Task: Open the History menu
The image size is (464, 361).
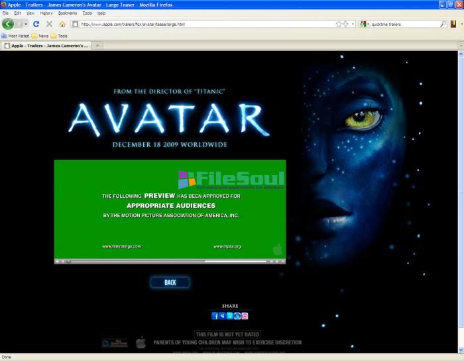Action: point(46,13)
